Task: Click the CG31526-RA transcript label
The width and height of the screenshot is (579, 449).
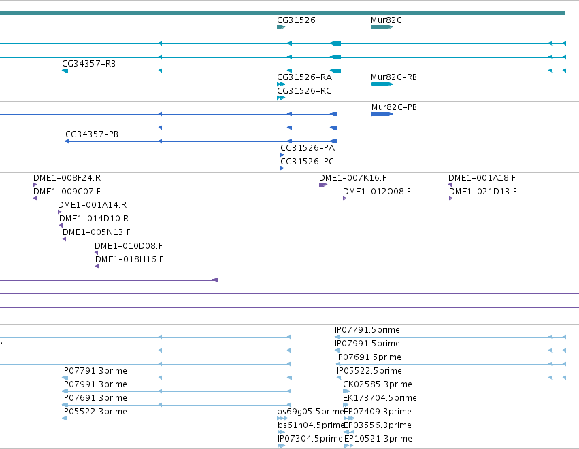Action: [x=304, y=77]
